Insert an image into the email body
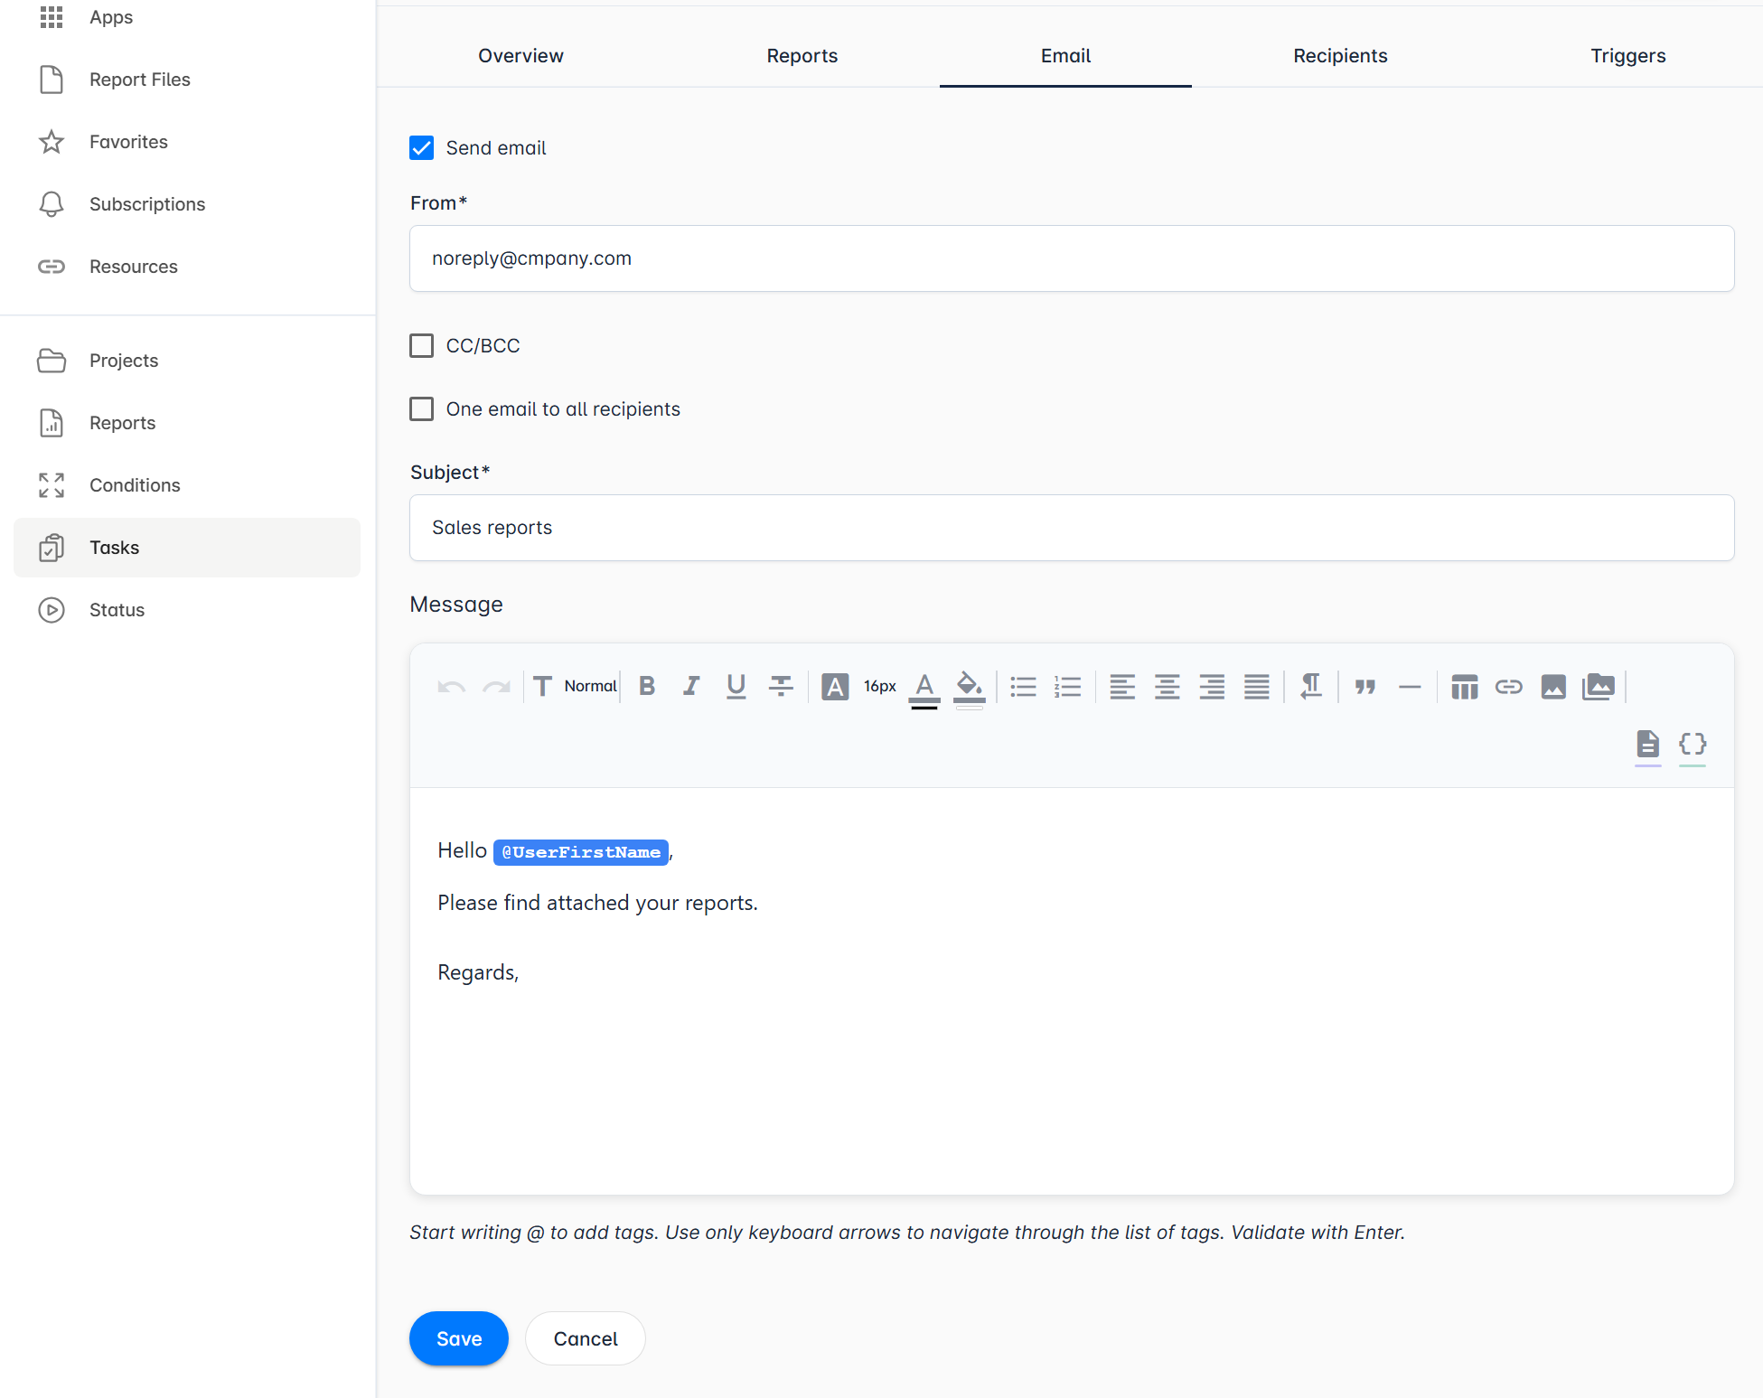The height and width of the screenshot is (1398, 1763). coord(1554,687)
